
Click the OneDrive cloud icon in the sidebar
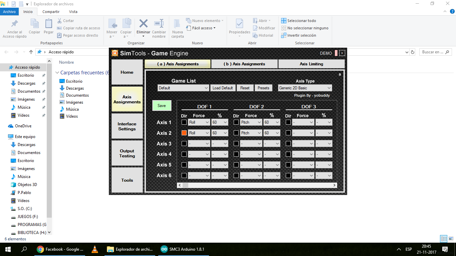(11, 126)
